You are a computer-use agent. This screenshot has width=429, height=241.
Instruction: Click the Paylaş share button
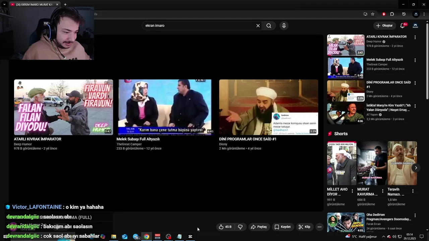pyautogui.click(x=259, y=227)
